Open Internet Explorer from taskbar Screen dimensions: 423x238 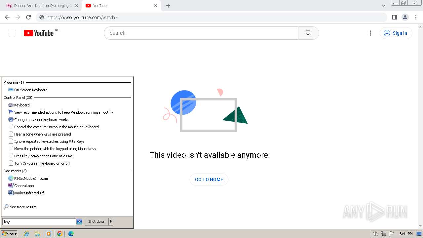click(26, 234)
